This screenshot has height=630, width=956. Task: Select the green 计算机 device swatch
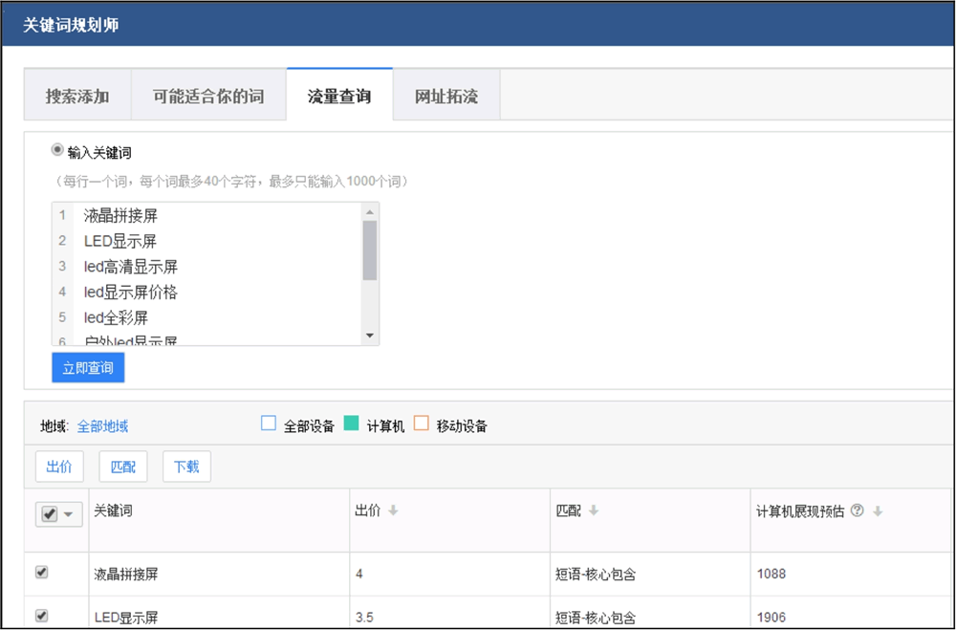tap(351, 424)
